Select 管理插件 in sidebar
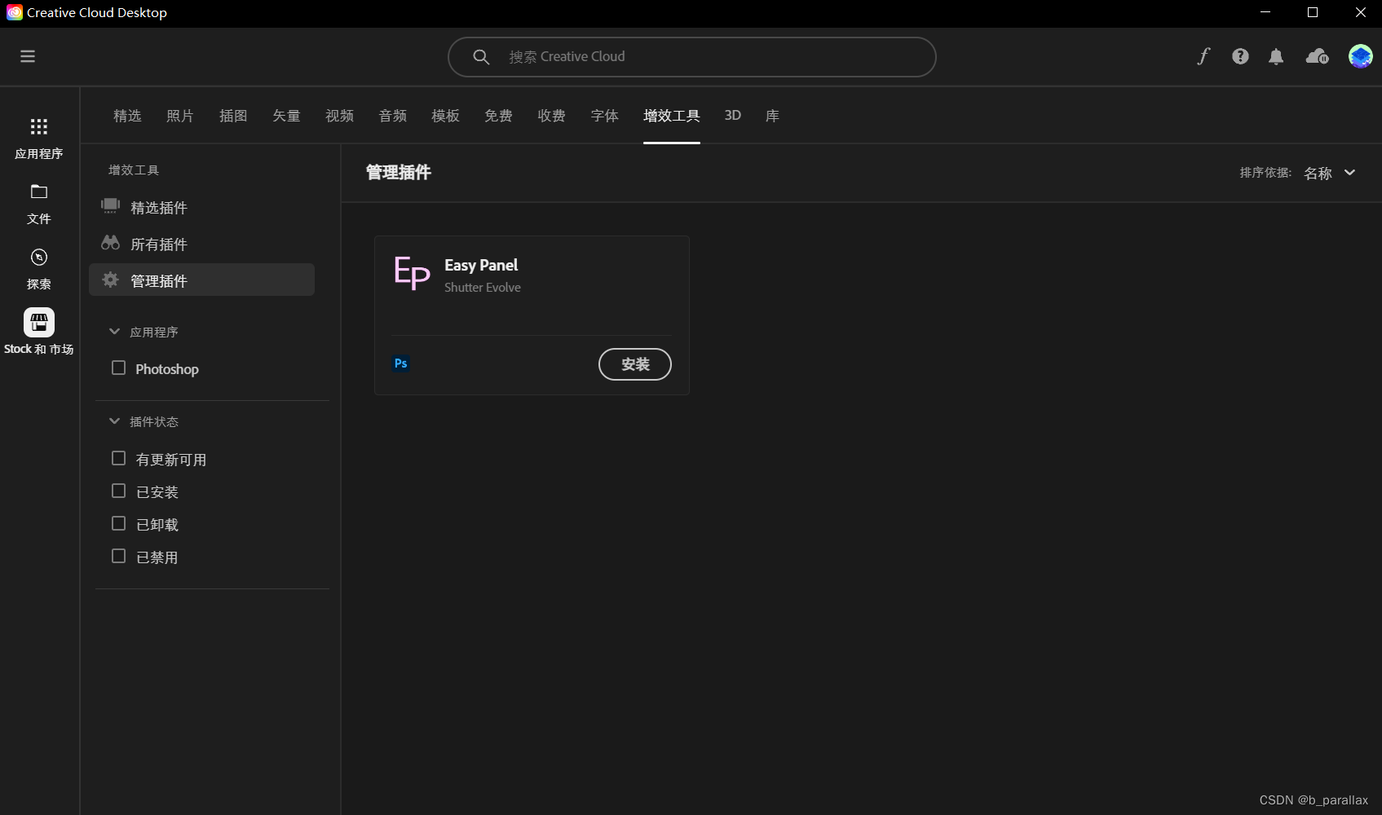The width and height of the screenshot is (1382, 815). click(x=202, y=280)
